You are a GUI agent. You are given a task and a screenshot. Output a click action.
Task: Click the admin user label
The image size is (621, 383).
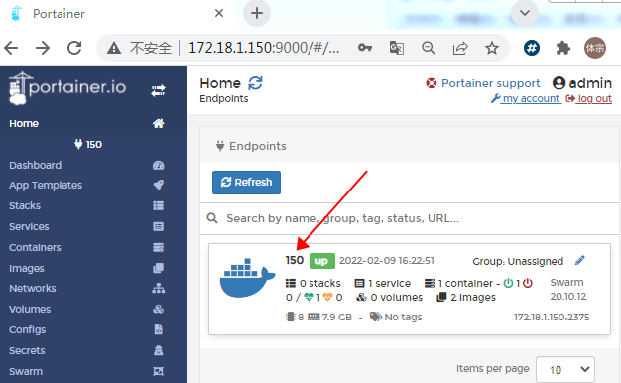coord(582,83)
